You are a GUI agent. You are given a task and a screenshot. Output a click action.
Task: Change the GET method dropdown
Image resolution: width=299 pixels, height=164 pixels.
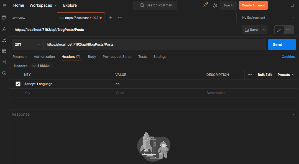click(28, 44)
